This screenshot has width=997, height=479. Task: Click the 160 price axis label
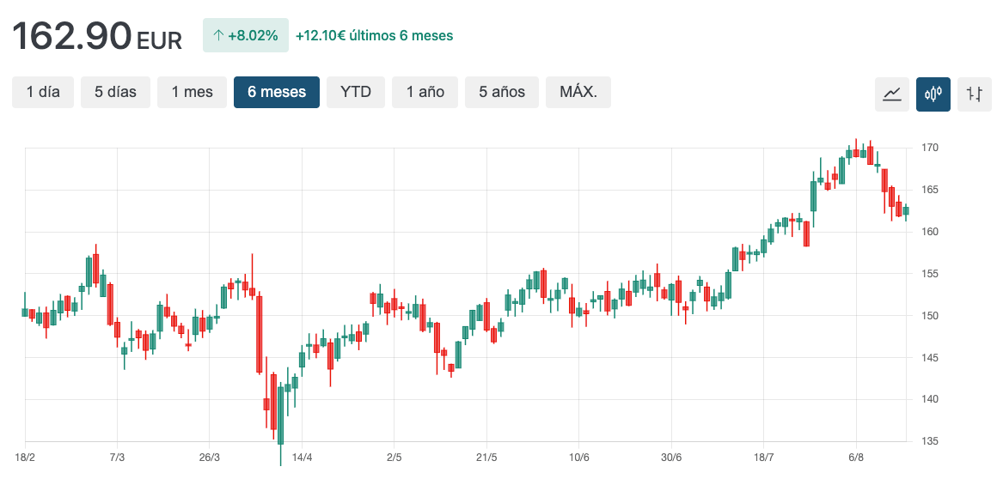coord(930,232)
